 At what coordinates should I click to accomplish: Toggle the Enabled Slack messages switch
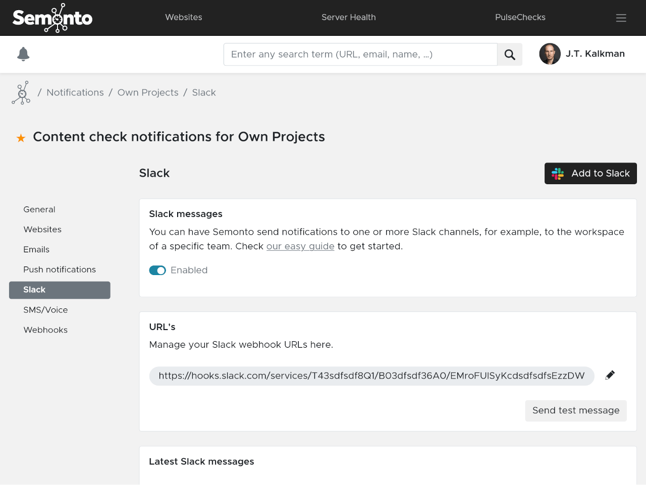[x=157, y=271]
